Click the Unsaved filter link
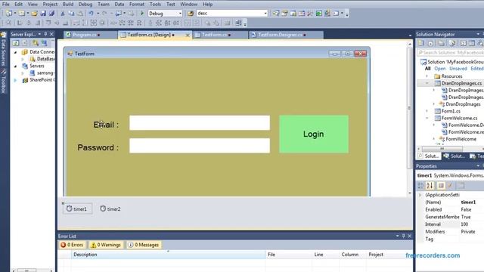This screenshot has height=272, width=484. pyautogui.click(x=458, y=69)
